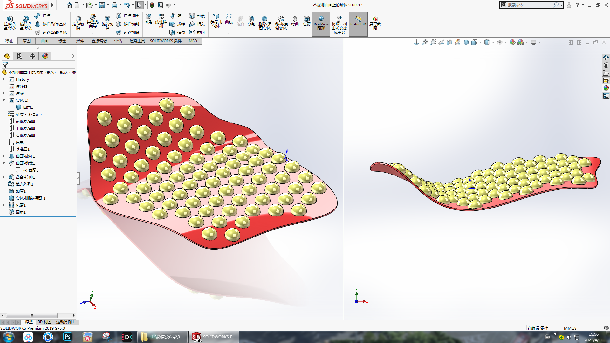
Task: Toggle RealView 图形 graphics
Action: point(321,24)
